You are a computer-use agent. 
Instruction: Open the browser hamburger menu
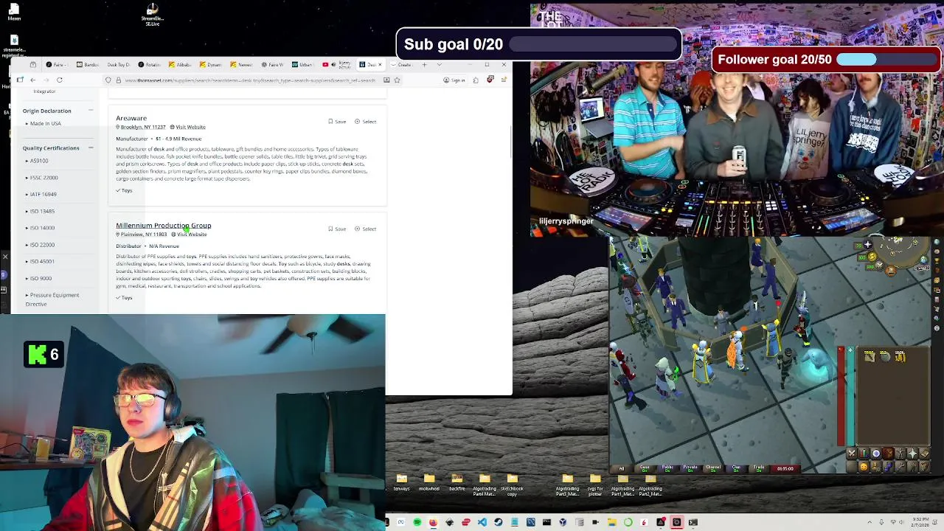click(x=504, y=80)
